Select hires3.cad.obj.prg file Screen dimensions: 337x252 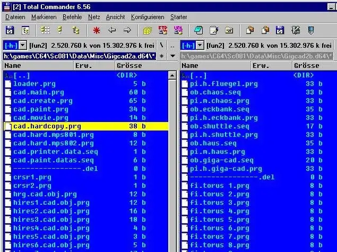[86, 220]
